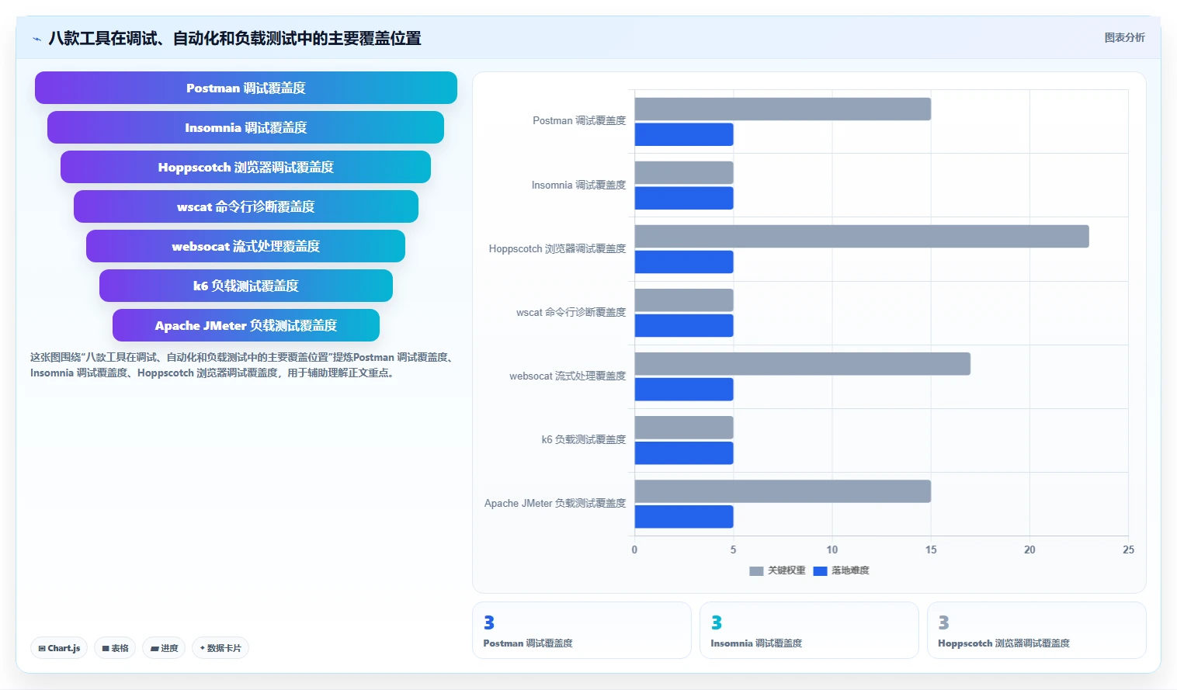
Task: Click the Chart.js tag chip
Action: pyautogui.click(x=59, y=648)
